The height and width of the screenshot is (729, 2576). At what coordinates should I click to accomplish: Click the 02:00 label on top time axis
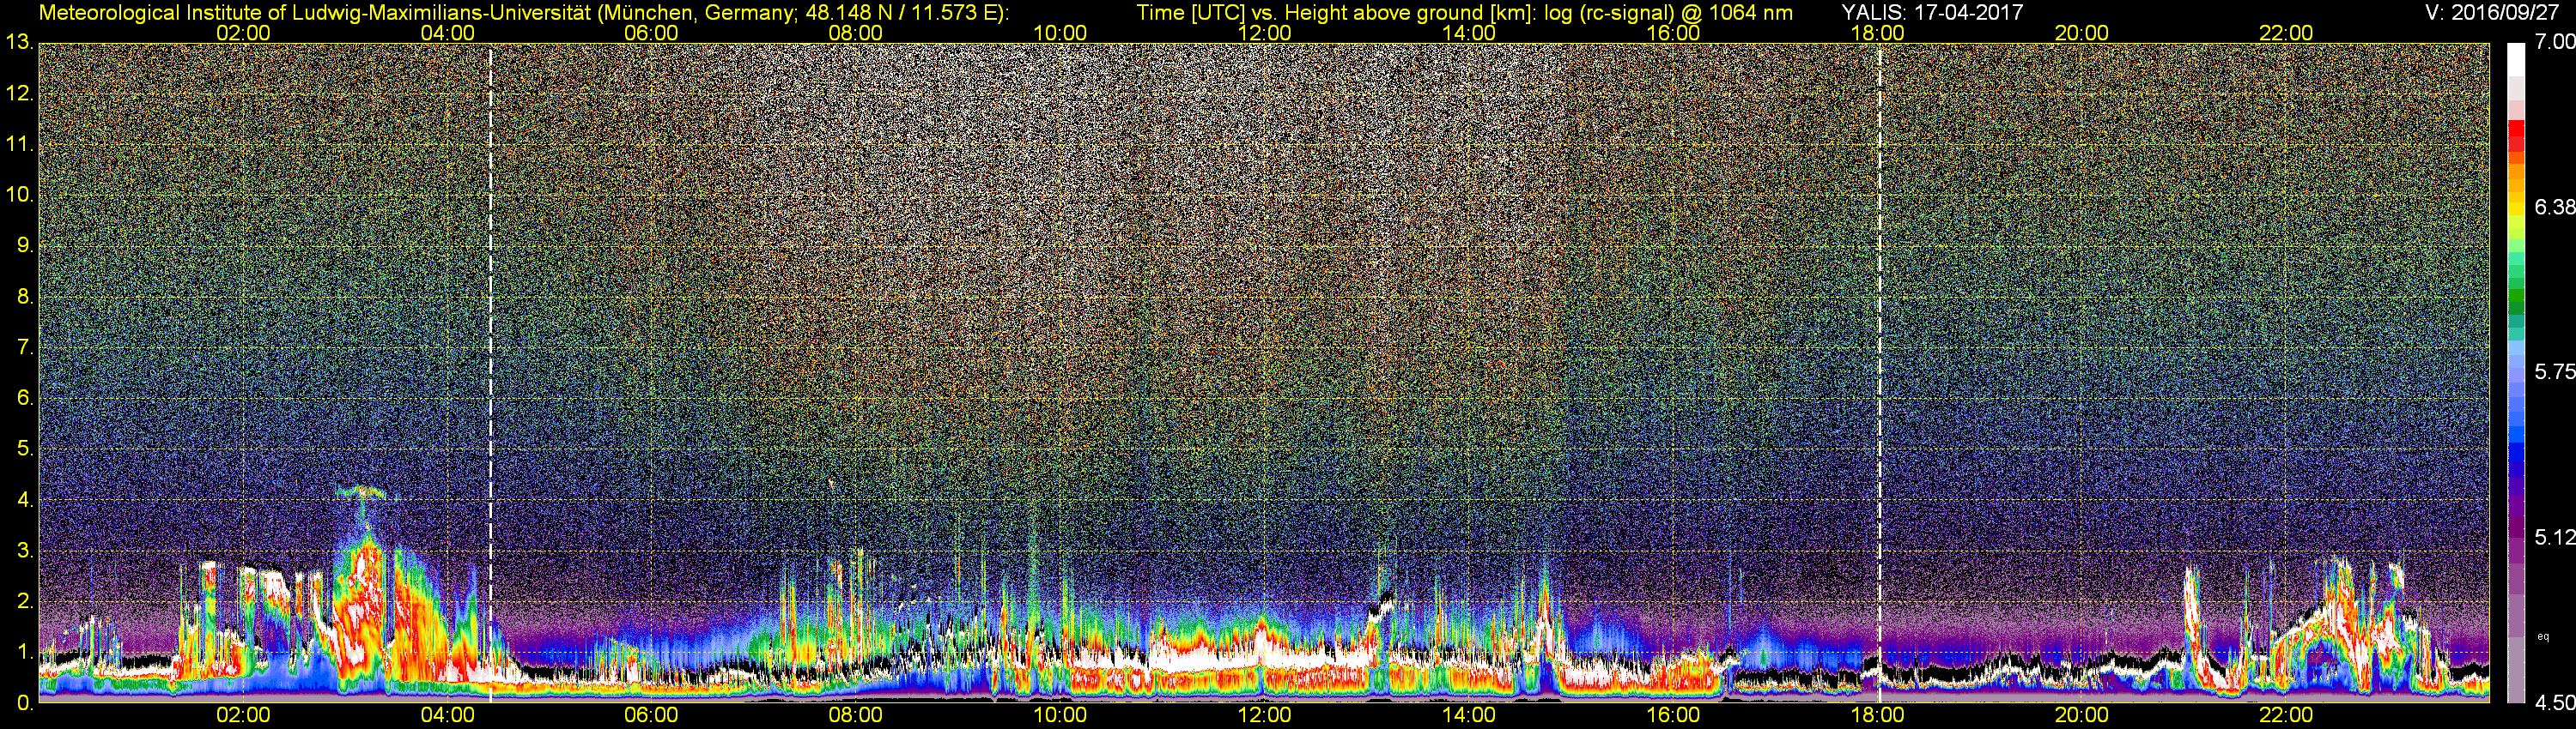point(243,33)
